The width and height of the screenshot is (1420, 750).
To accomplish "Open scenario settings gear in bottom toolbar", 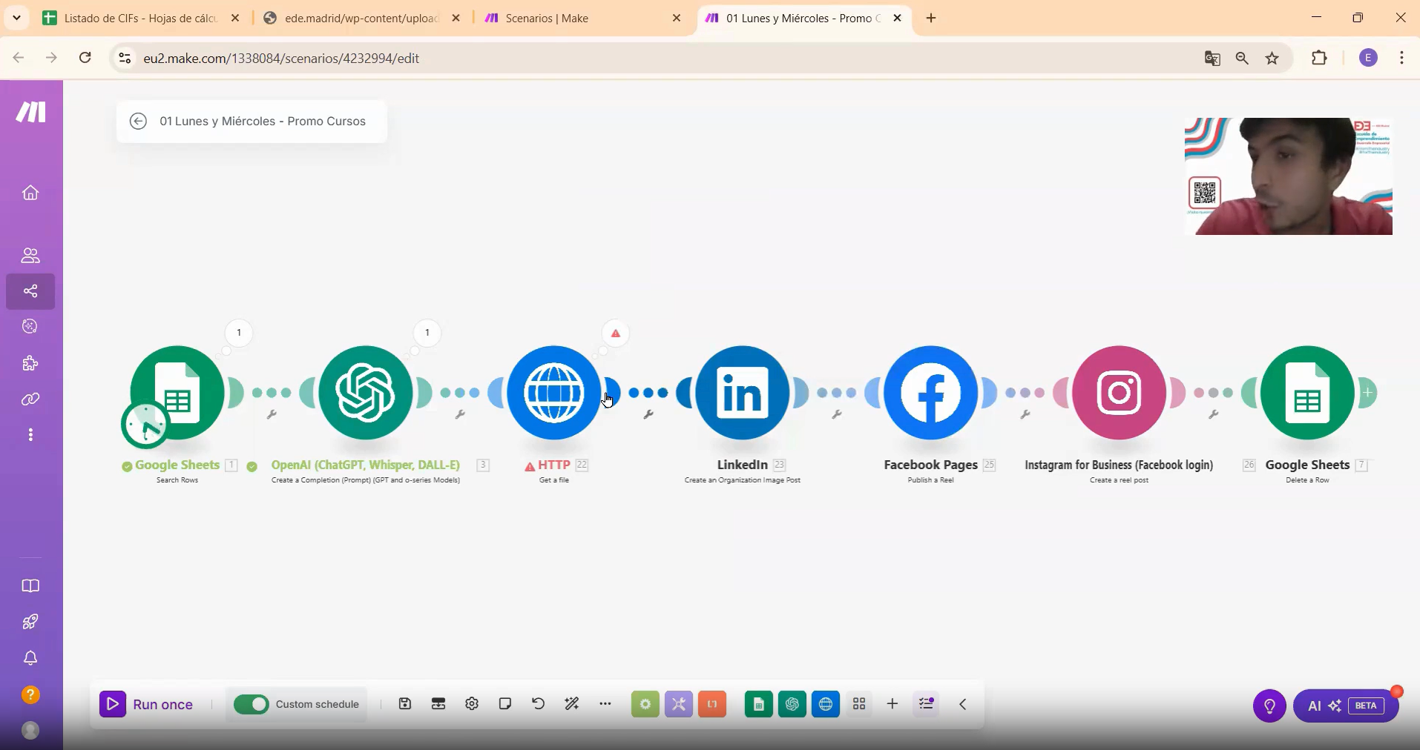I will (472, 704).
